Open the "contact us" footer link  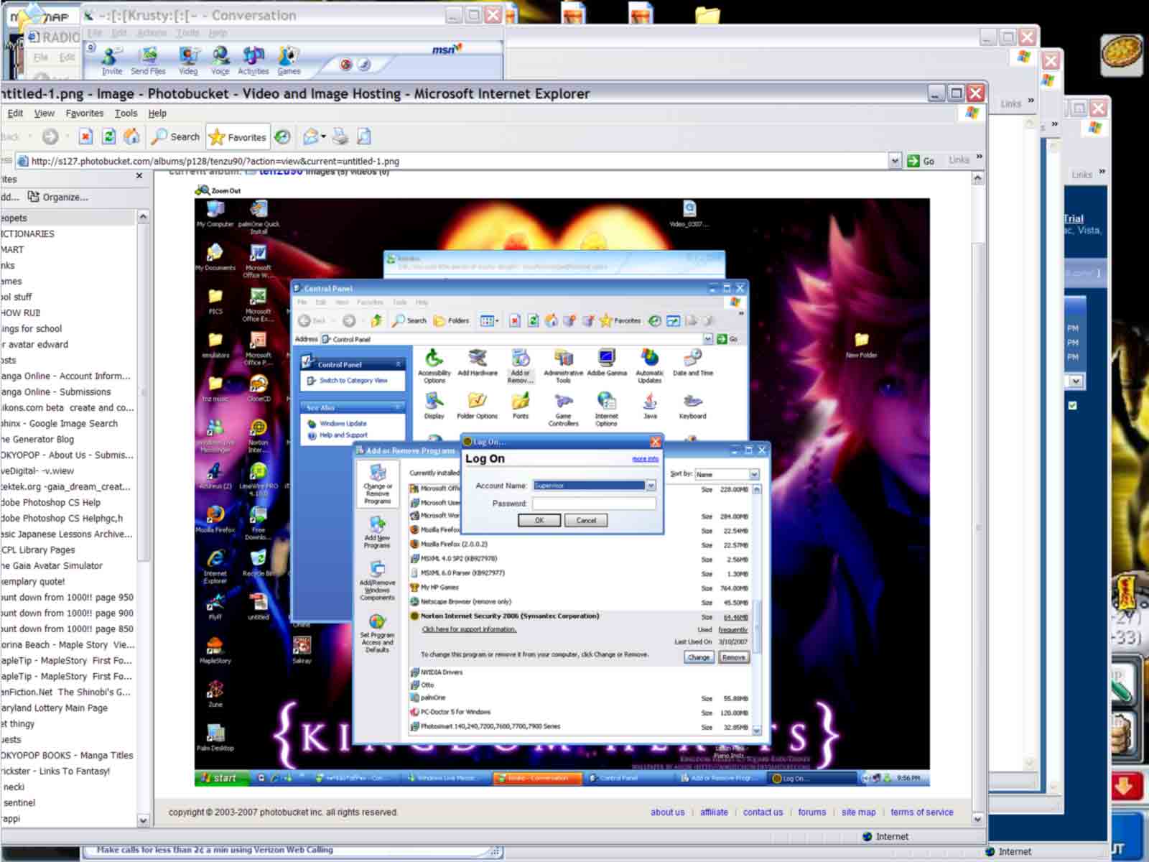coord(763,812)
